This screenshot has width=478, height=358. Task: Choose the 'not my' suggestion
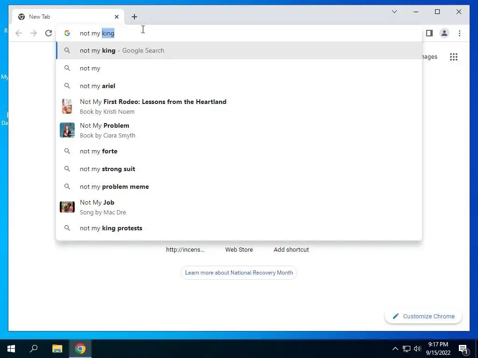[x=239, y=68]
